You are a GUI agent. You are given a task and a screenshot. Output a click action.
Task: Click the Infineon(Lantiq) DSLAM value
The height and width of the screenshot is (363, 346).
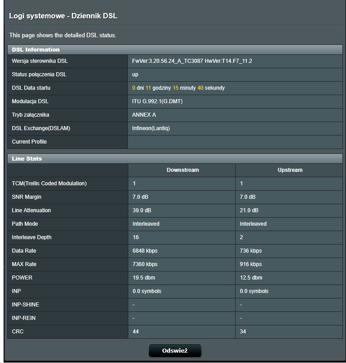click(151, 128)
